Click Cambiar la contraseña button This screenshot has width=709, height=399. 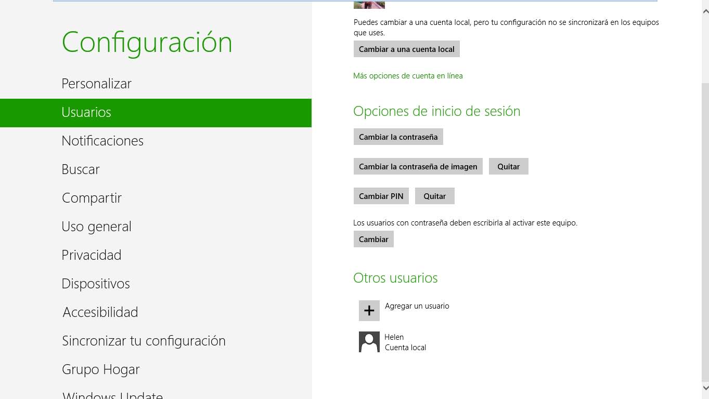tap(398, 137)
